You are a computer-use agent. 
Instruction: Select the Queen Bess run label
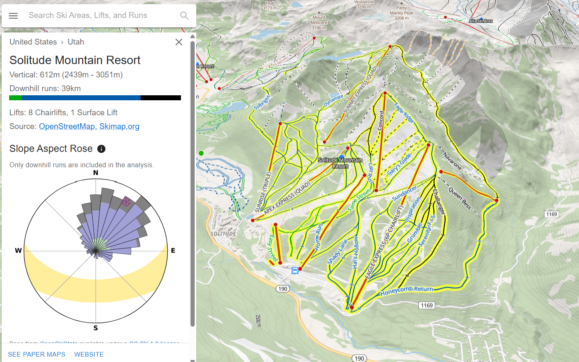(x=460, y=198)
